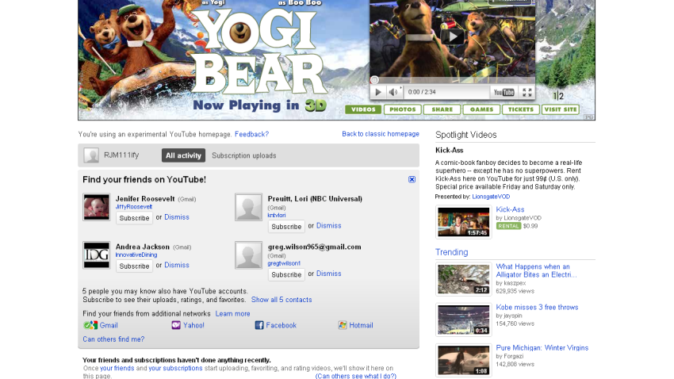Find friends via the Gmail link
This screenshot has width=674, height=379.
109,325
